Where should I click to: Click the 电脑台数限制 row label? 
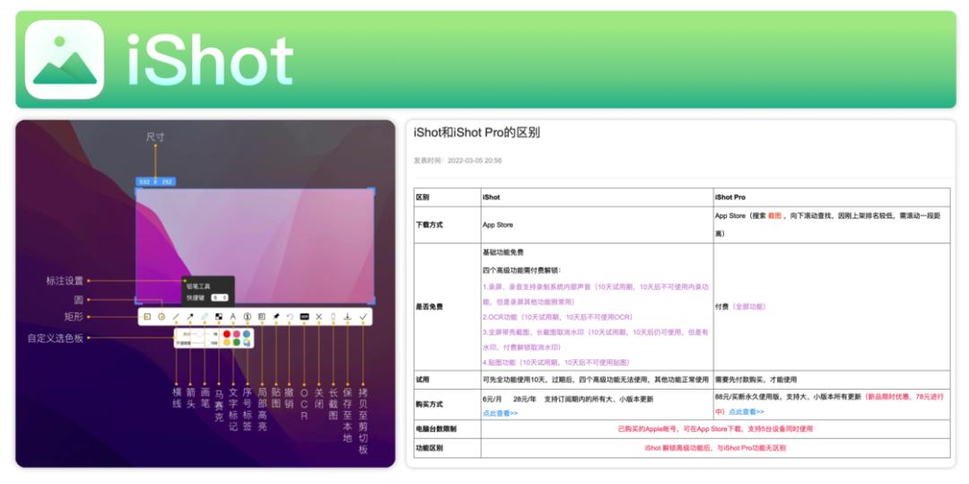pyautogui.click(x=436, y=429)
